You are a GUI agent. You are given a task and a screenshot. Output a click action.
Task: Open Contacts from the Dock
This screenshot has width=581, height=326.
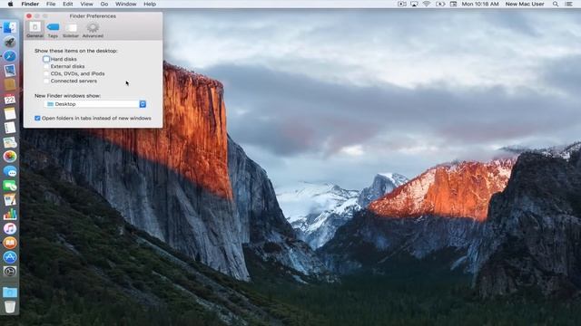coord(10,84)
